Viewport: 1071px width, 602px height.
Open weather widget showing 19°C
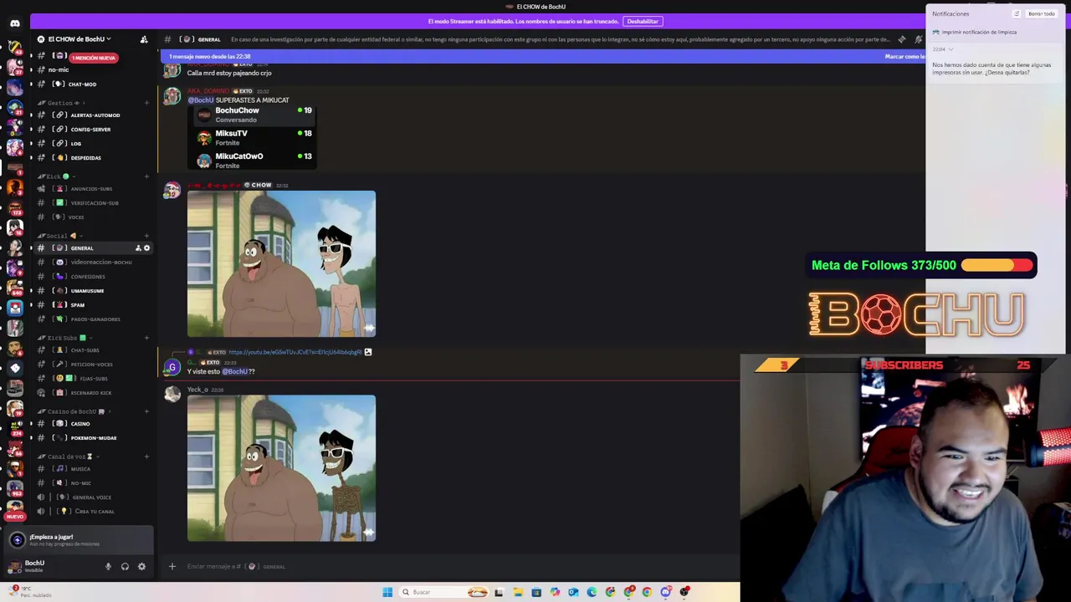click(32, 592)
